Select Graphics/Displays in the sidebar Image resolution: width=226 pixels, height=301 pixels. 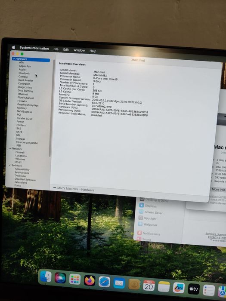[x=28, y=105]
